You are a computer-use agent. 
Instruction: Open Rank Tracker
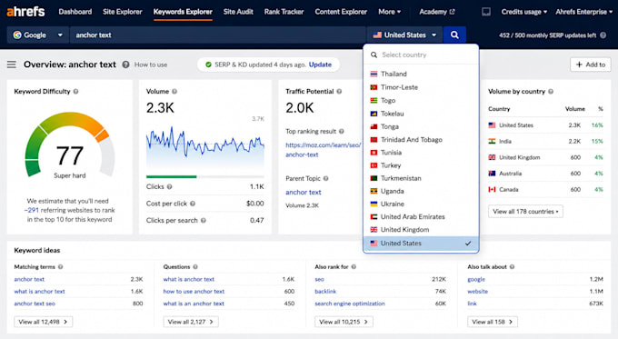click(284, 12)
